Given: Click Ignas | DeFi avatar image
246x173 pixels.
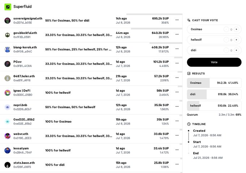Looking at the screenshot, I should pos(7,93).
